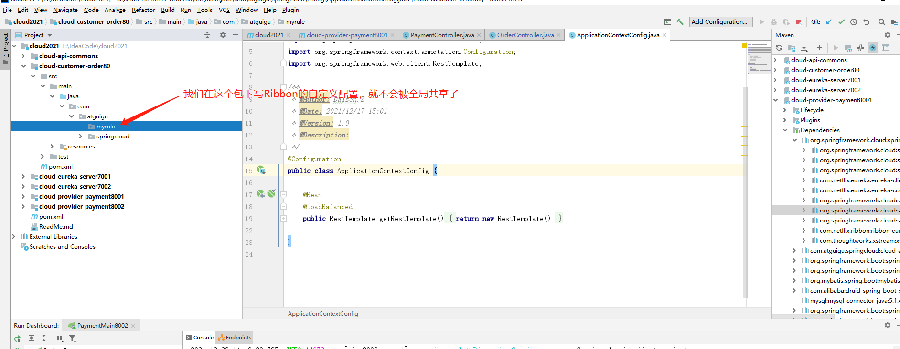Viewport: 900px width, 349px height.
Task: Open Project panel settings gear
Action: tap(223, 35)
